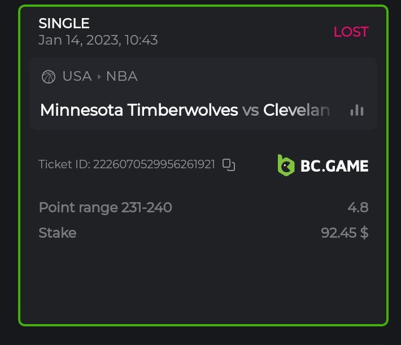Click the truncated Cleveland team name

pyautogui.click(x=296, y=110)
